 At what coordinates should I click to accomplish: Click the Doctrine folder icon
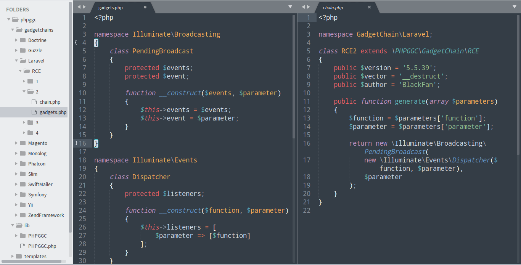click(23, 40)
